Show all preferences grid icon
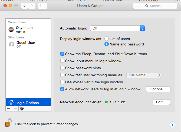 point(42,6)
